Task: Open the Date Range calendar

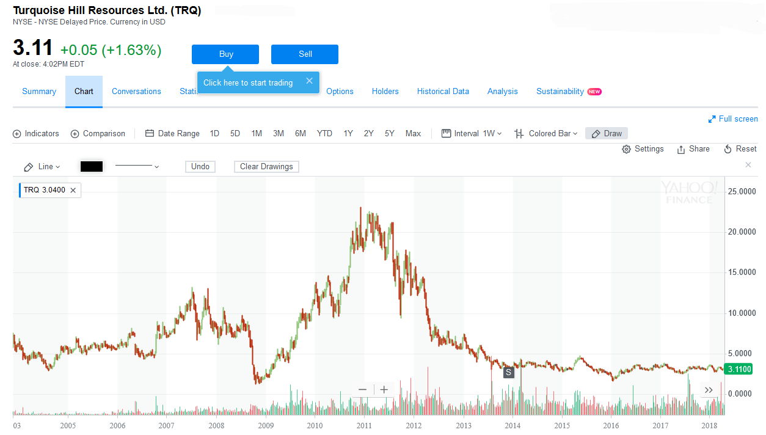Action: point(172,133)
